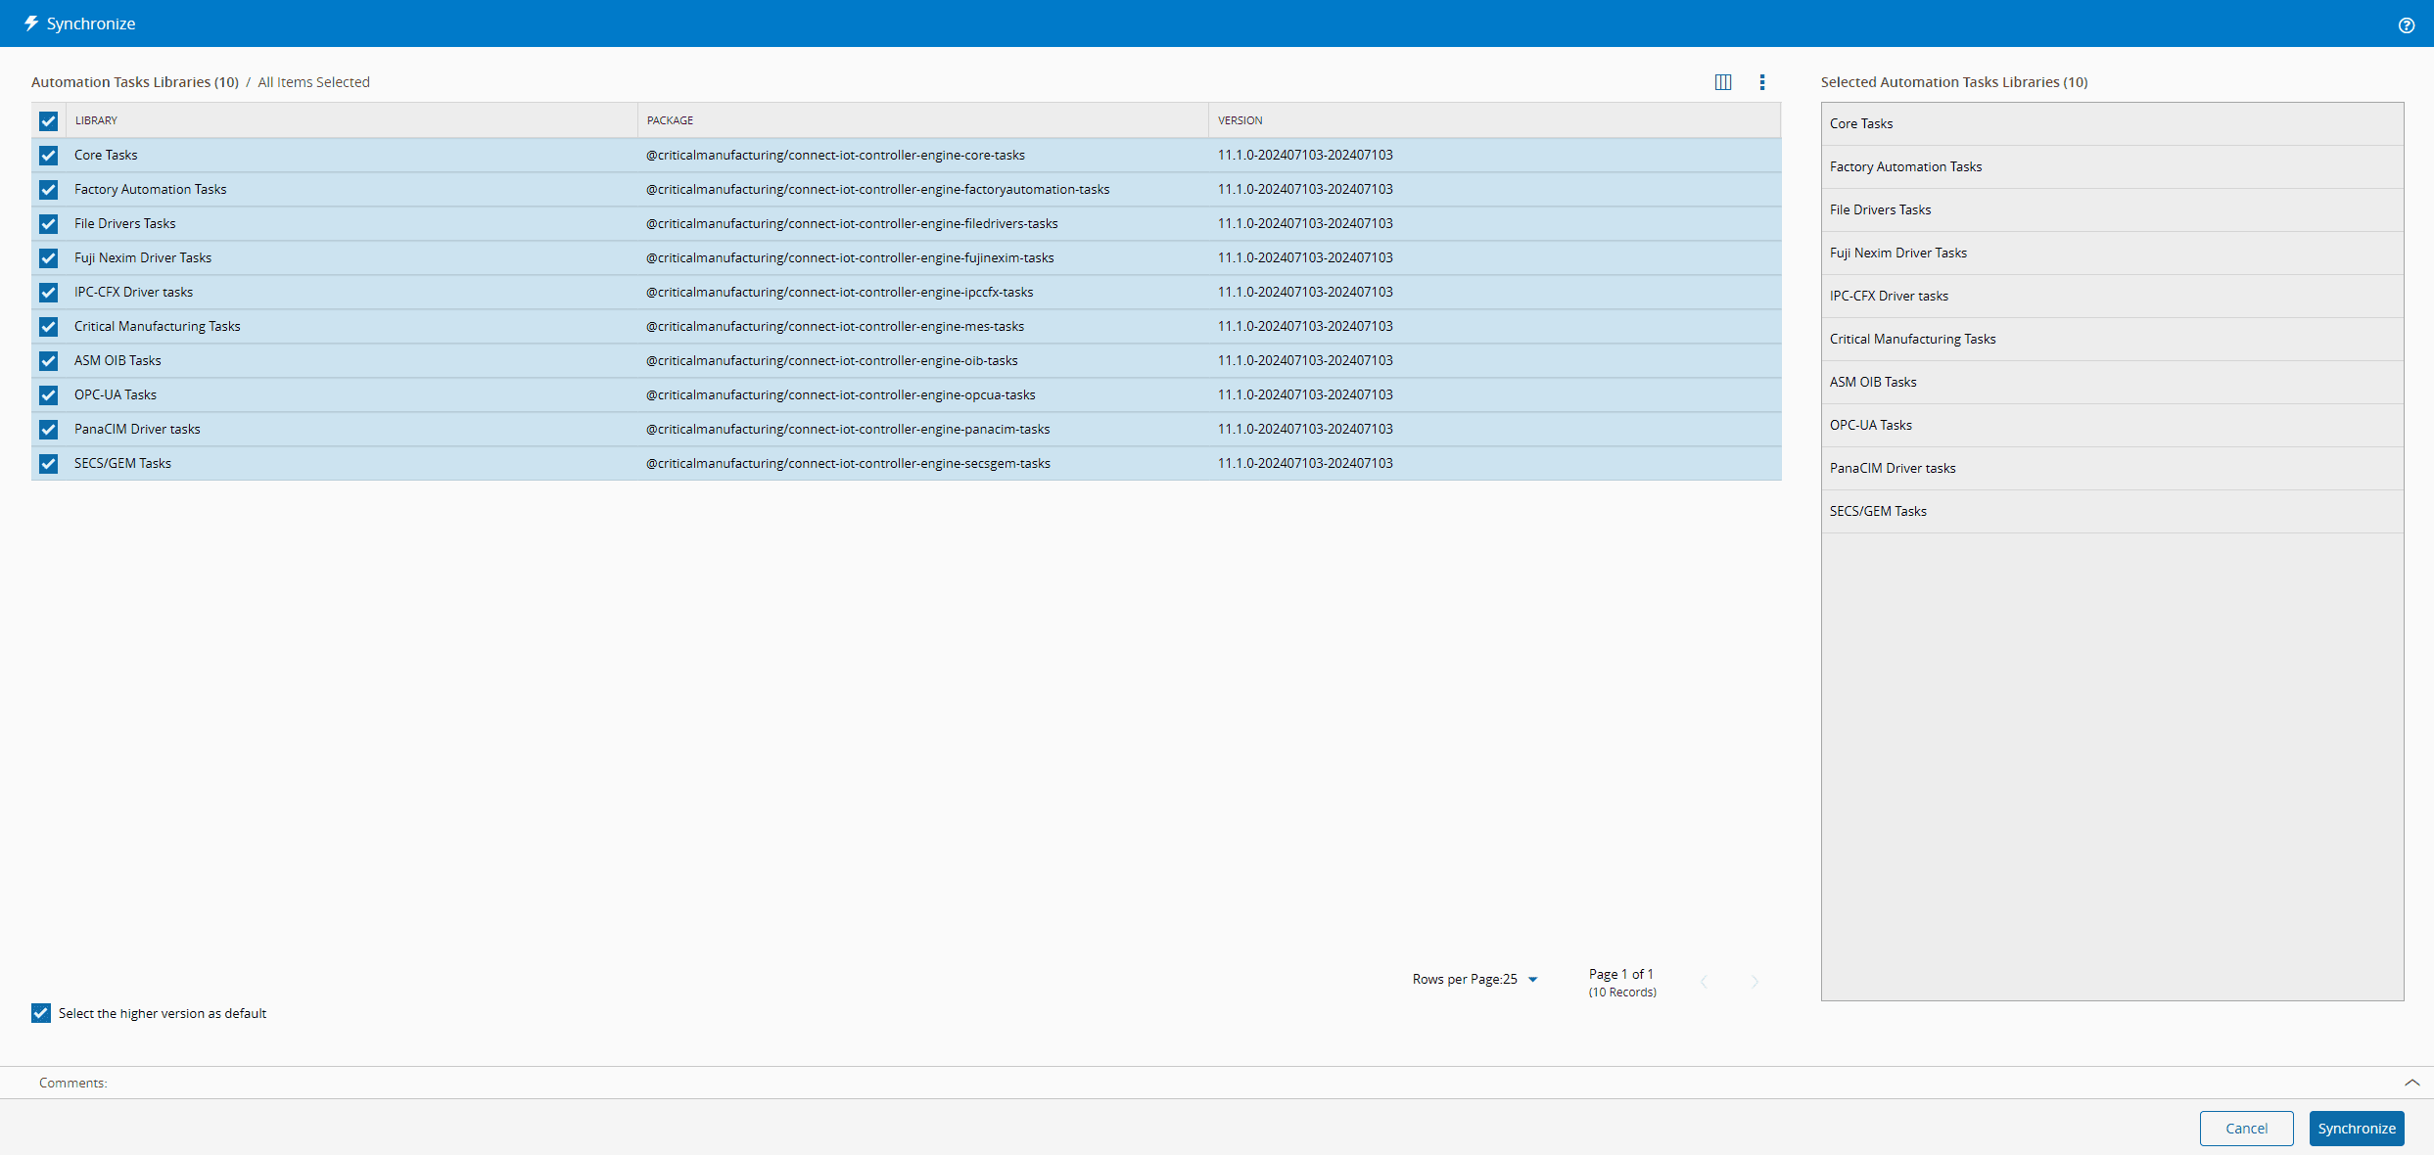Screen dimensions: 2434x1155
Task: Select Fuji Nexim Driver Tasks in selected list
Action: click(x=1897, y=253)
